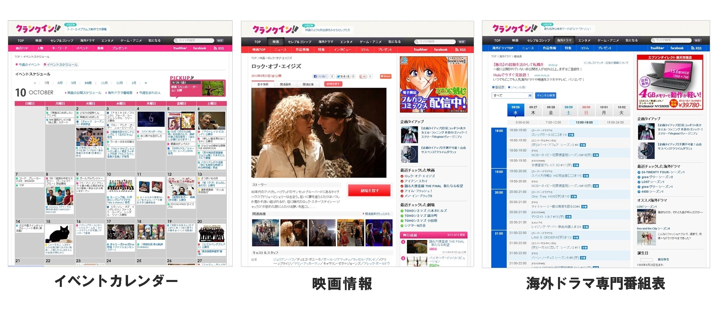Open すべて channel dropdown in drama schedule
The width and height of the screenshot is (720, 313).
point(512,95)
